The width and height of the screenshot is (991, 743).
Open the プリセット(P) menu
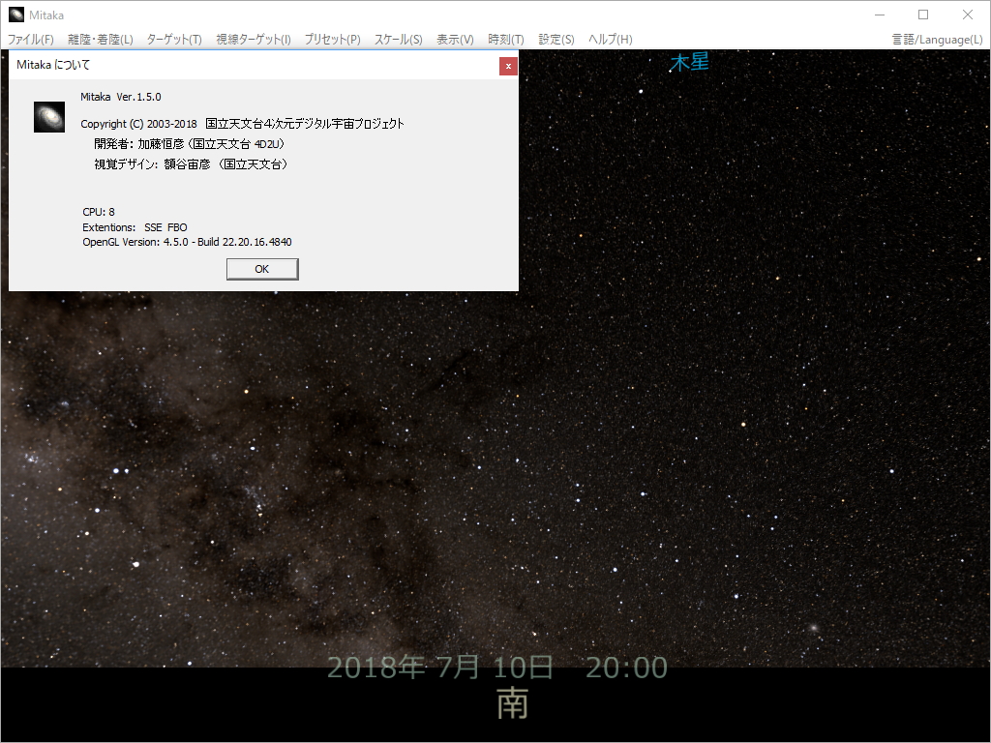pyautogui.click(x=332, y=40)
